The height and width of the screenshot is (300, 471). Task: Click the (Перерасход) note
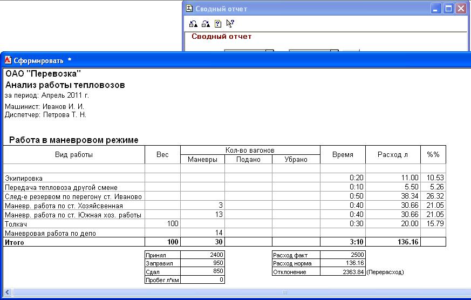click(x=385, y=272)
